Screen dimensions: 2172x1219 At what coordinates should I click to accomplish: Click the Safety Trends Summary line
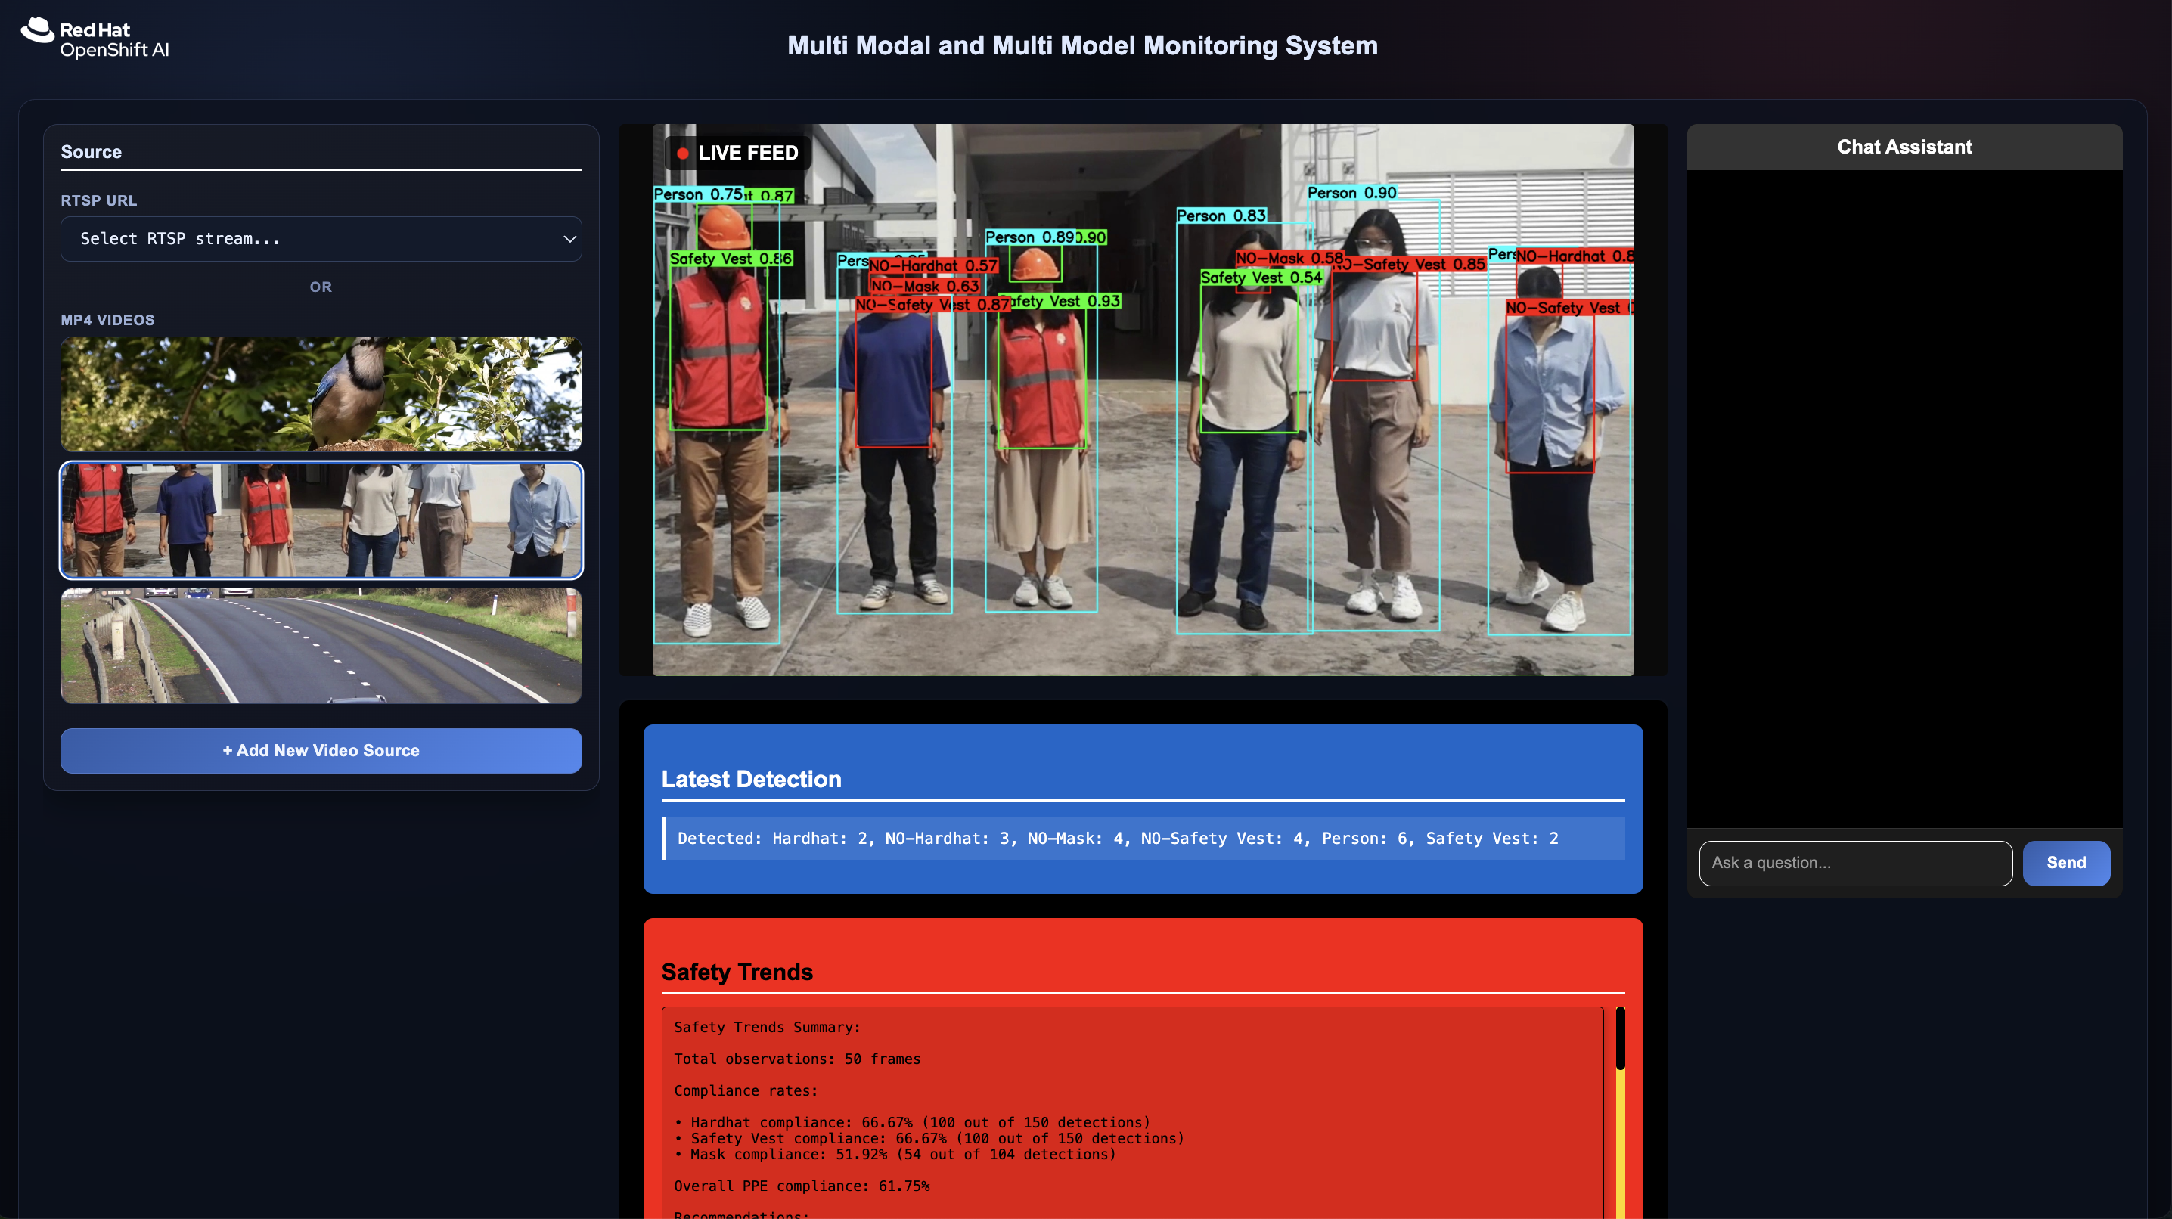tap(766, 1027)
